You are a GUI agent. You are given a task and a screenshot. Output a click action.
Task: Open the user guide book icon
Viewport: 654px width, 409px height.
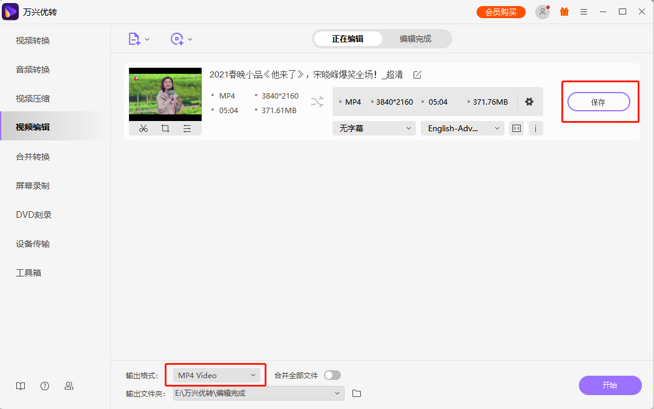click(x=21, y=386)
